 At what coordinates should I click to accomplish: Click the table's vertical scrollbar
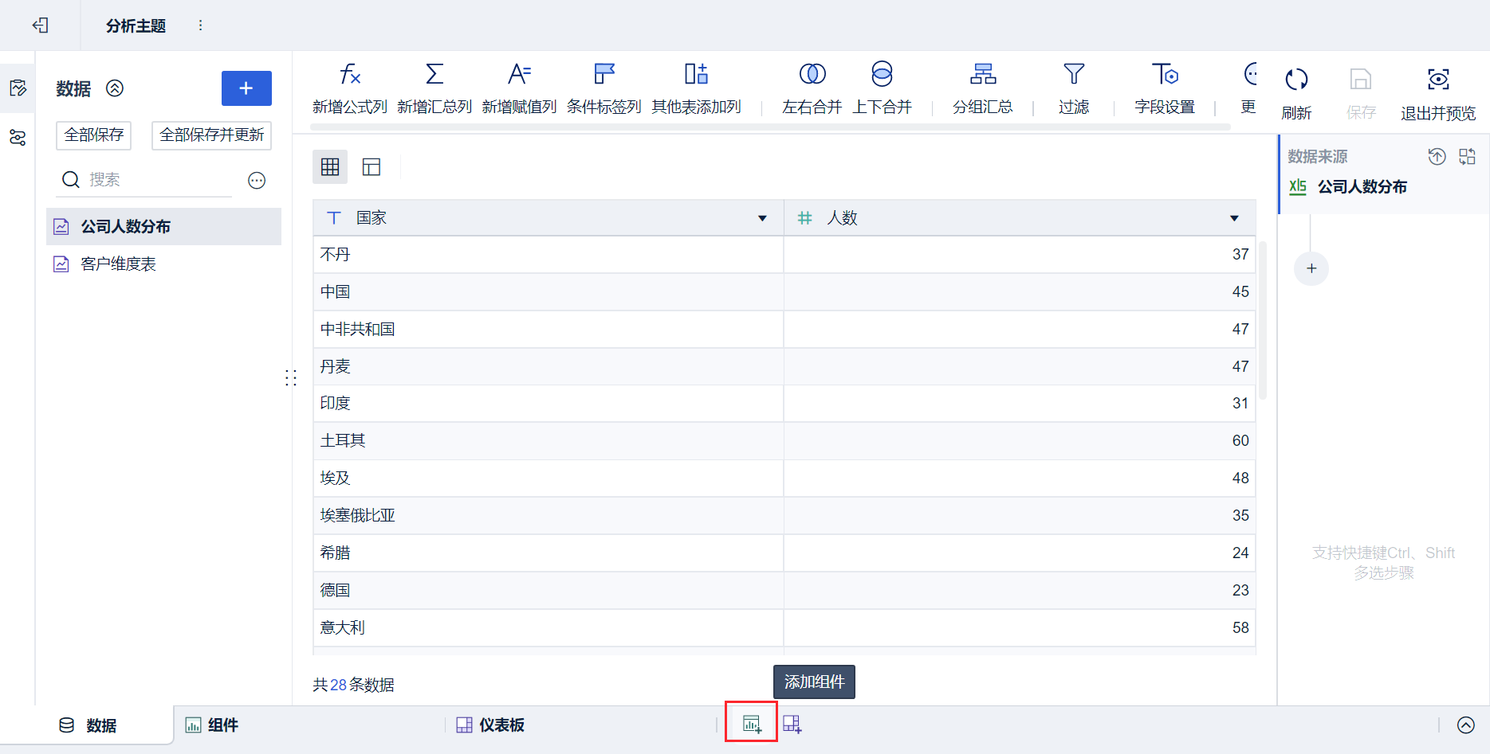coord(1263,319)
